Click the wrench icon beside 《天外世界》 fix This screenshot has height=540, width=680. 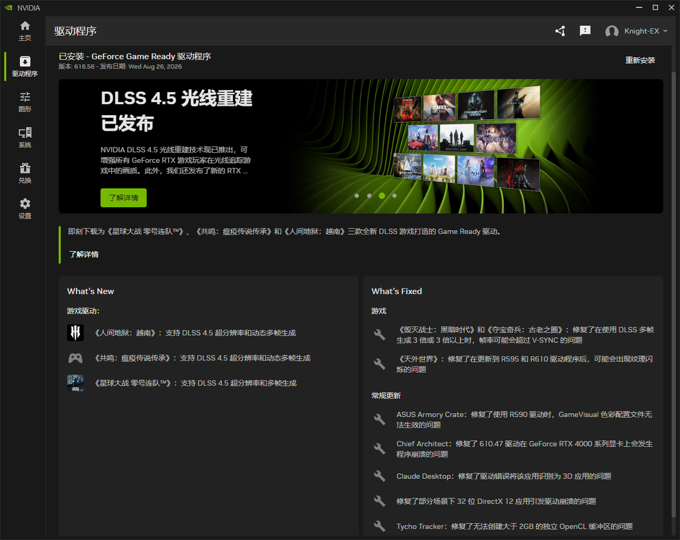[x=379, y=364]
